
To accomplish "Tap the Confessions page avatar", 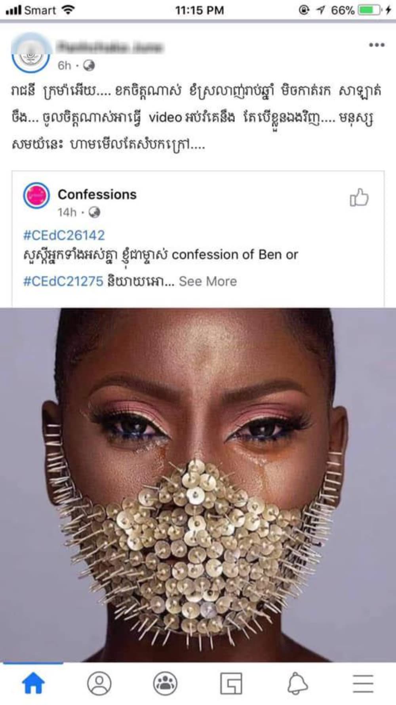I will pos(36,195).
